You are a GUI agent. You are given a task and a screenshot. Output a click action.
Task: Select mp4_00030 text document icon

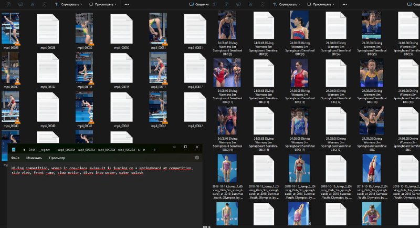point(122,29)
